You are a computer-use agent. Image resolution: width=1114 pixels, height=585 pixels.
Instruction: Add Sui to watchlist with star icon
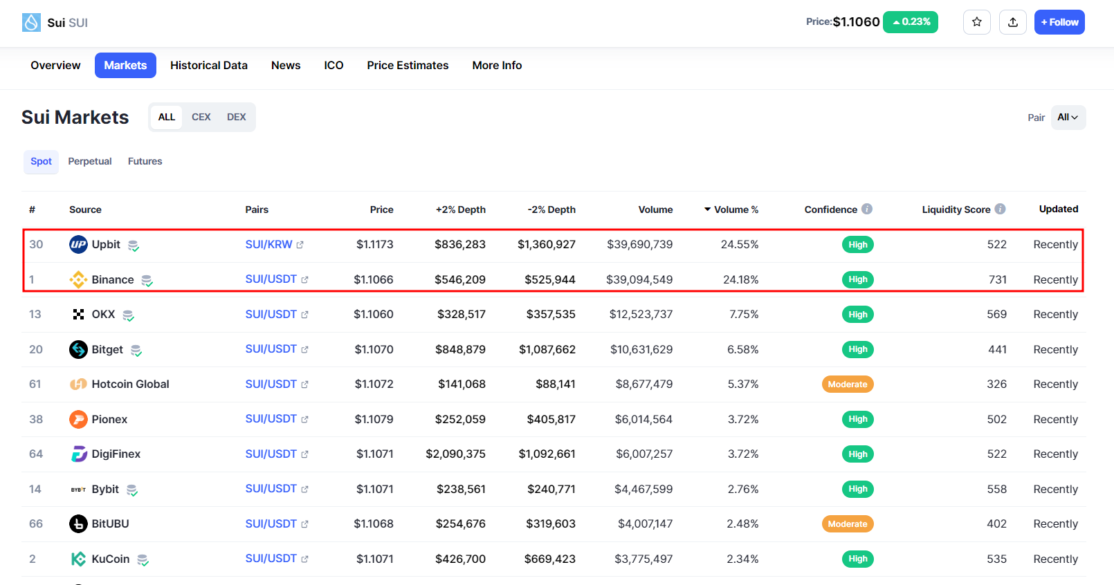(977, 22)
